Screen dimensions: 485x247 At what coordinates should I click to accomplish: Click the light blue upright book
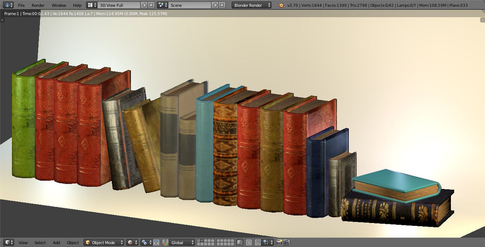tap(205, 148)
